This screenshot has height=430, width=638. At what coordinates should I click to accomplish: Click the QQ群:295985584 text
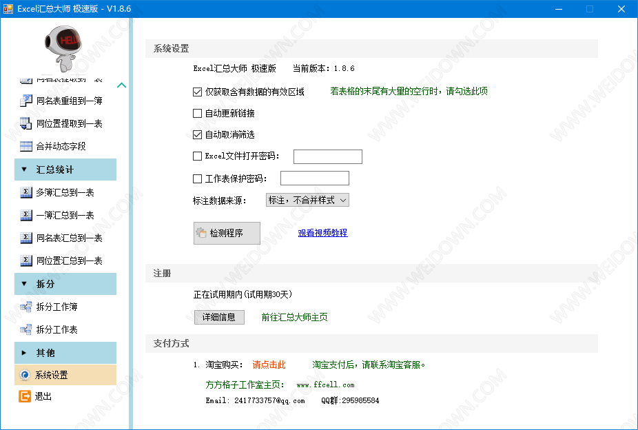[x=350, y=400]
